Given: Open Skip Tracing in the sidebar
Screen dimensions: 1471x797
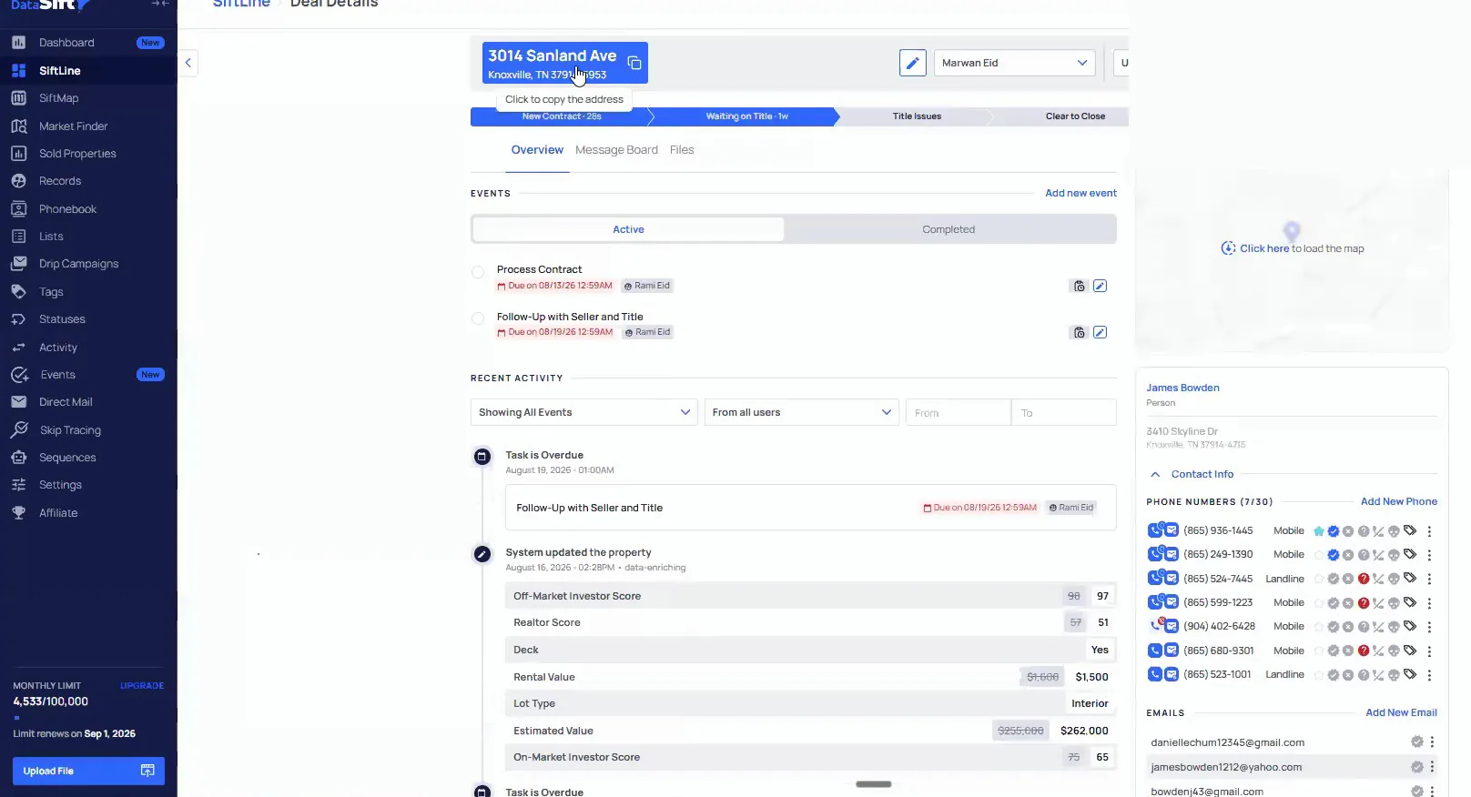Looking at the screenshot, I should click(x=70, y=430).
